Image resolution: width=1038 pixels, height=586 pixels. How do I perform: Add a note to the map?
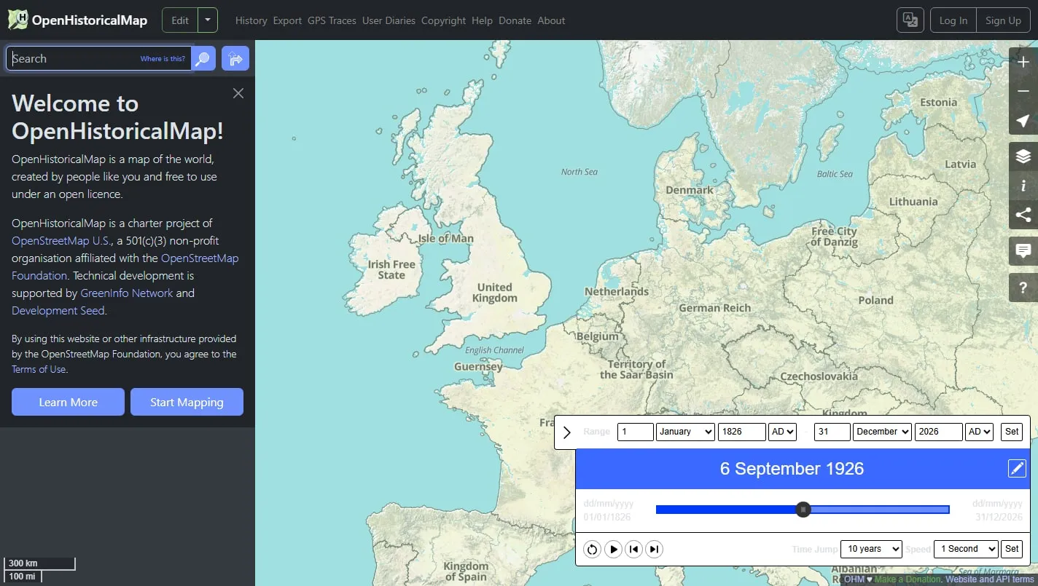[1023, 251]
